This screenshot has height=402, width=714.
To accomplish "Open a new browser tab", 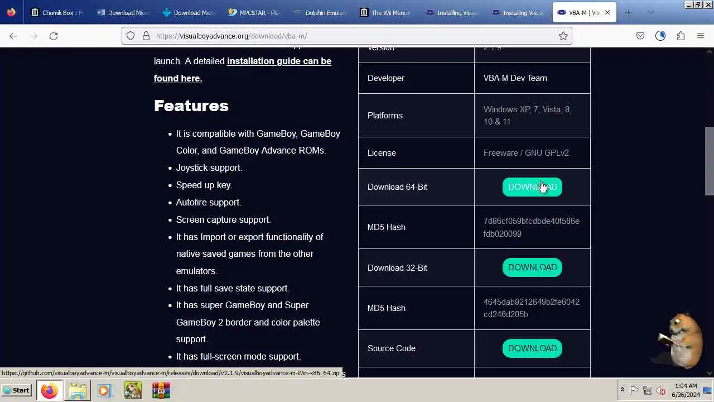I will pos(628,12).
